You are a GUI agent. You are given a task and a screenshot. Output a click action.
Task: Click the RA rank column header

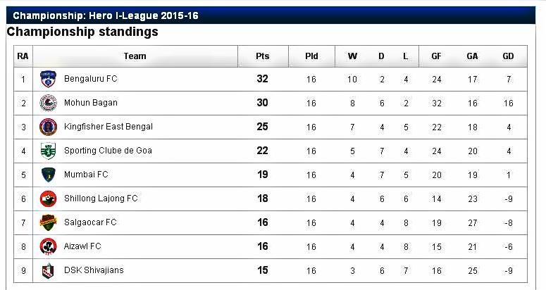(x=23, y=56)
